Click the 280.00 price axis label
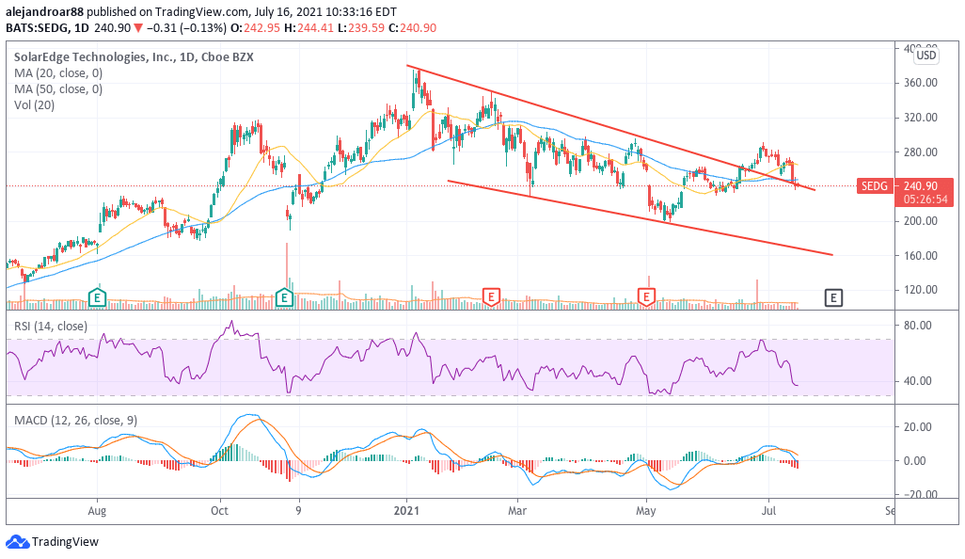The image size is (965, 559). click(x=920, y=152)
